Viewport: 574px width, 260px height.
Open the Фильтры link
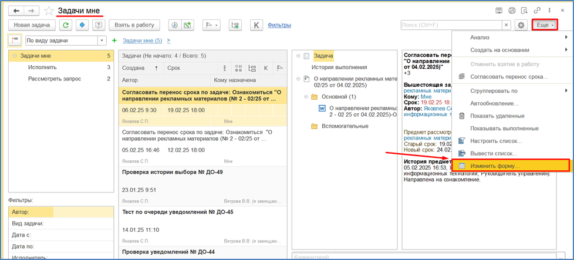(x=279, y=25)
